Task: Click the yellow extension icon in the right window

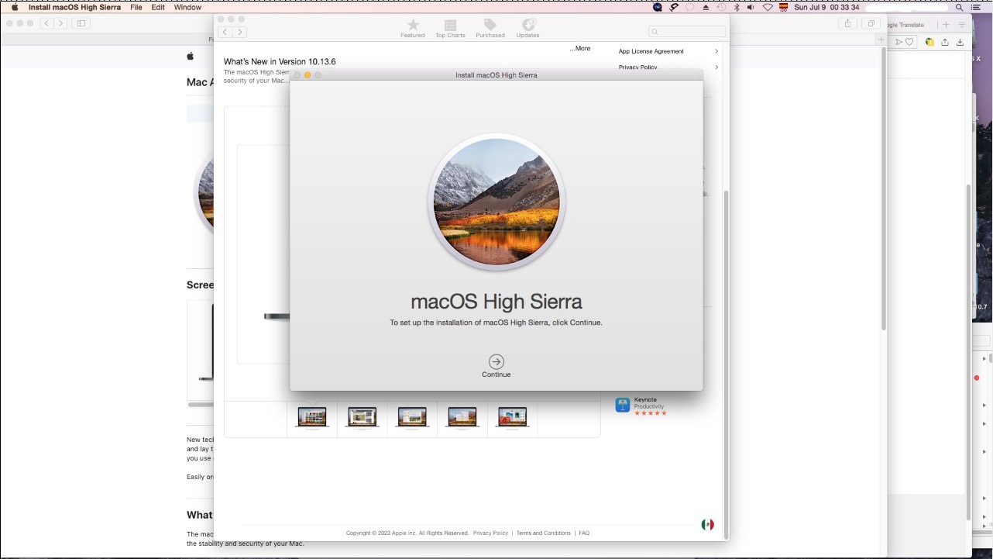Action: (929, 42)
